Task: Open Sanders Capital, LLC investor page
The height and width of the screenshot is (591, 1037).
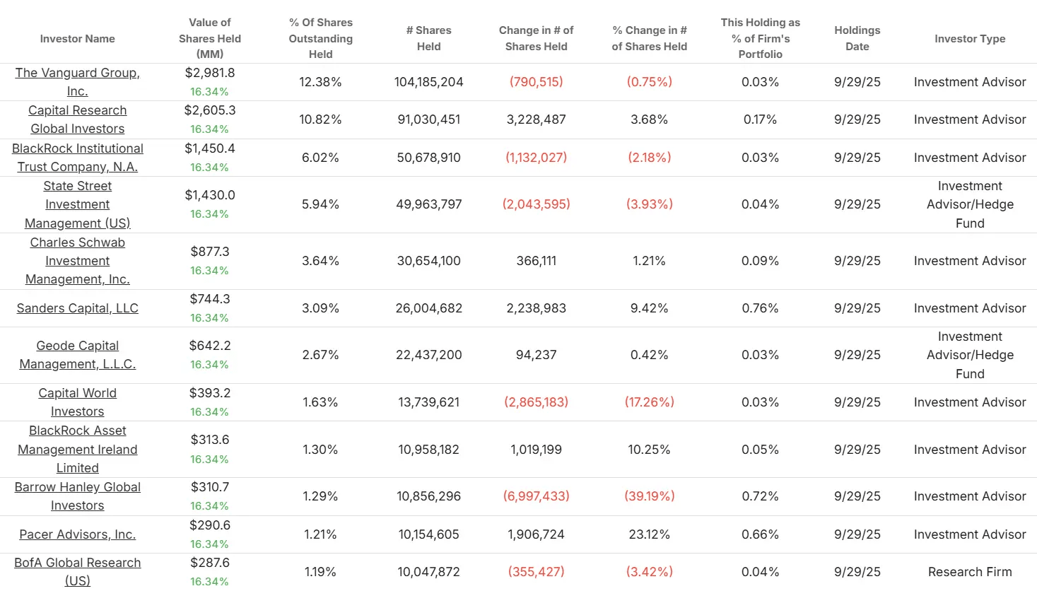Action: pyautogui.click(x=78, y=308)
